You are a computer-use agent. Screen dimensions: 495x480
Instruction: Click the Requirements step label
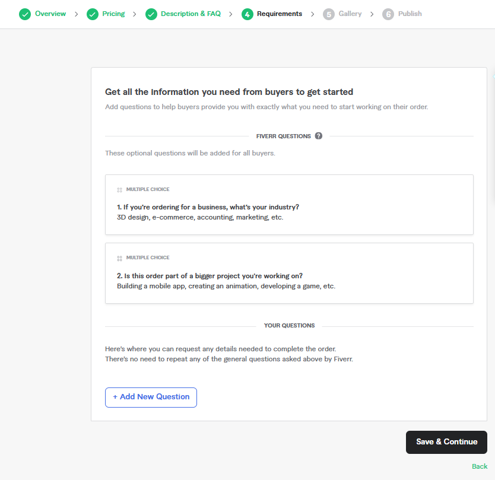[280, 14]
